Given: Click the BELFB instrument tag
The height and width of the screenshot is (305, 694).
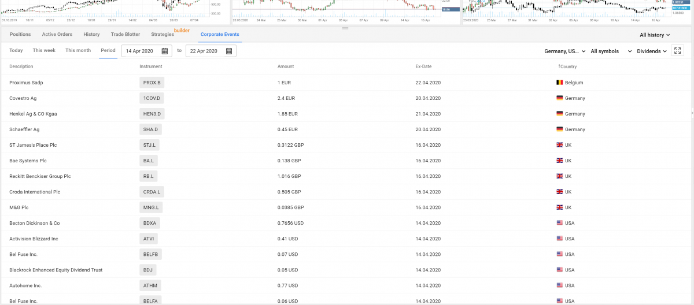Looking at the screenshot, I should [x=150, y=254].
